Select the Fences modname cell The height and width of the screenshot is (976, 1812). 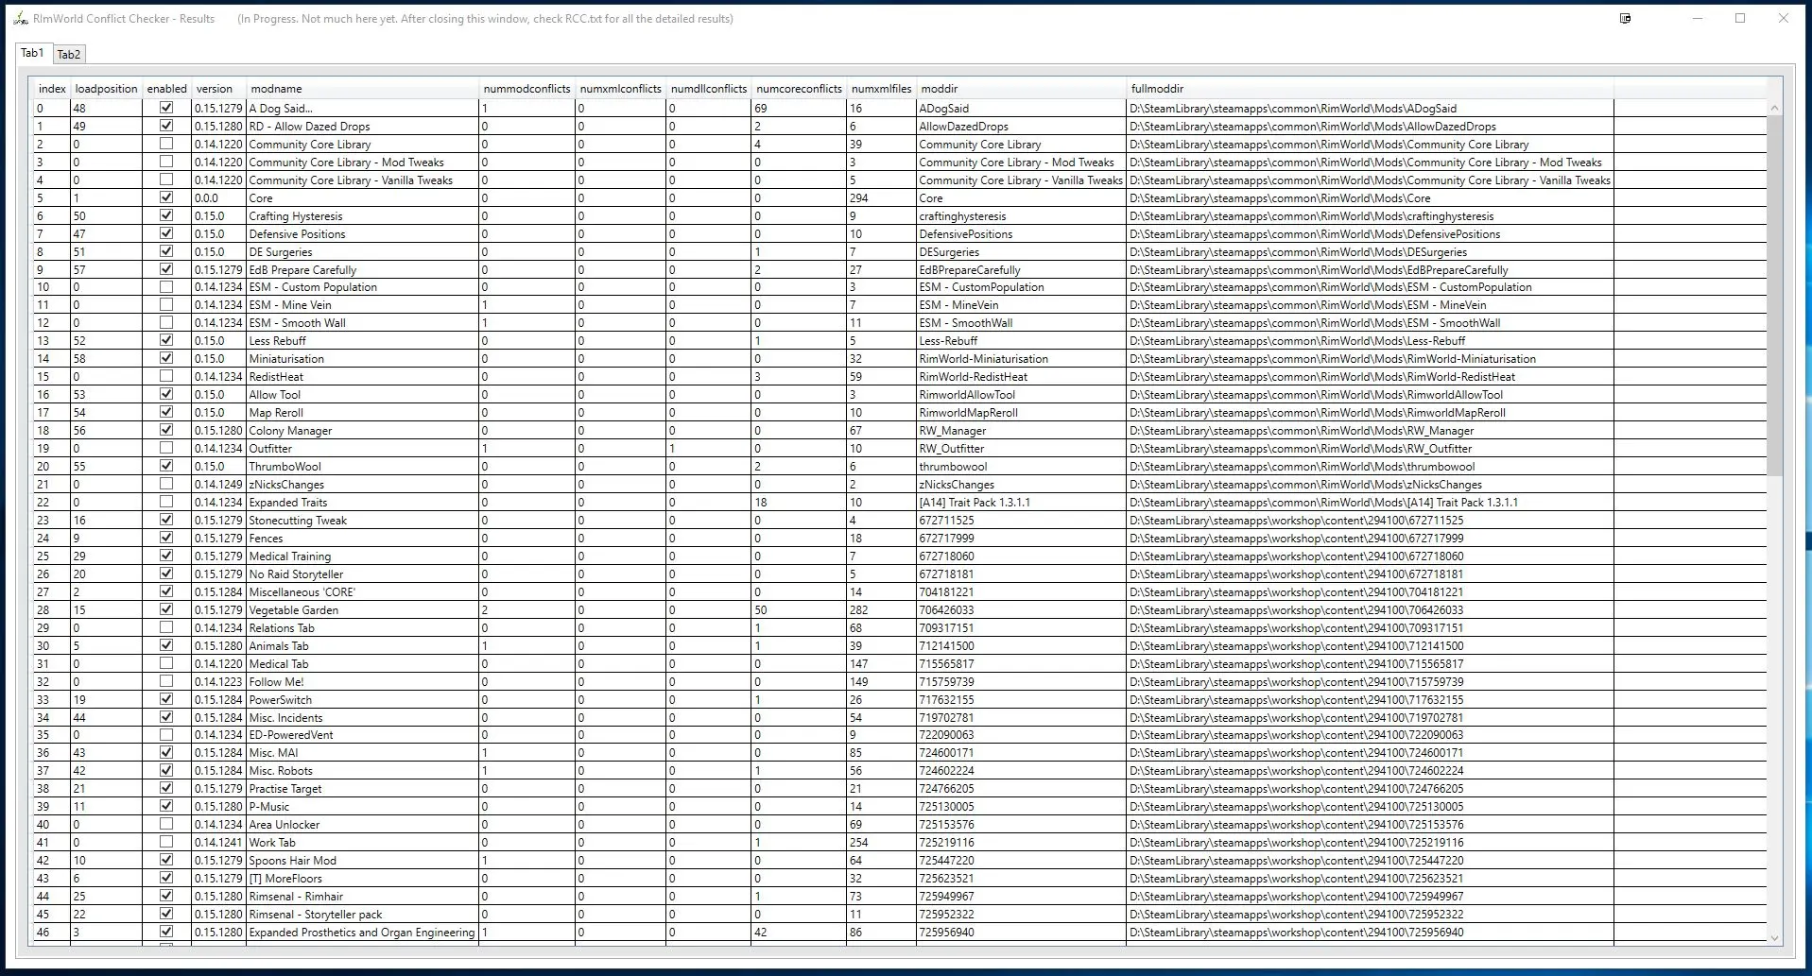click(x=363, y=538)
